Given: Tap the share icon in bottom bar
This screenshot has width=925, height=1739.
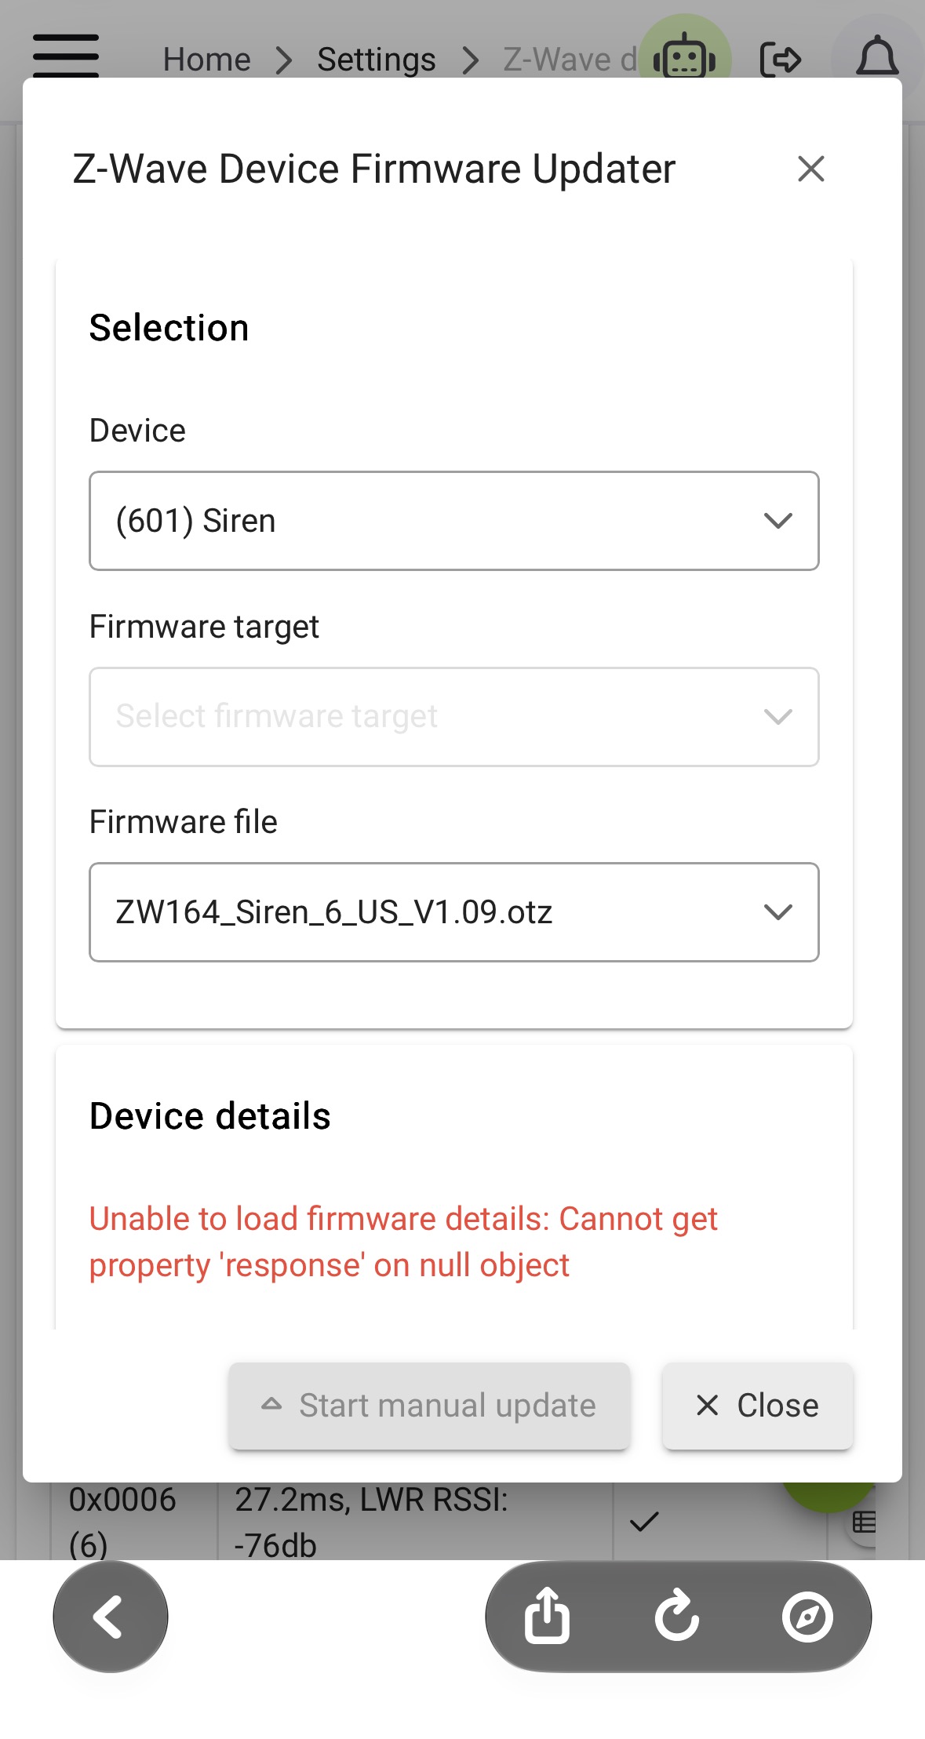Looking at the screenshot, I should tap(547, 1616).
